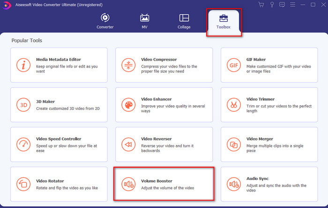Viewport: 328px width, 208px height.
Task: Click the GIF Maker icon
Action: 234,65
